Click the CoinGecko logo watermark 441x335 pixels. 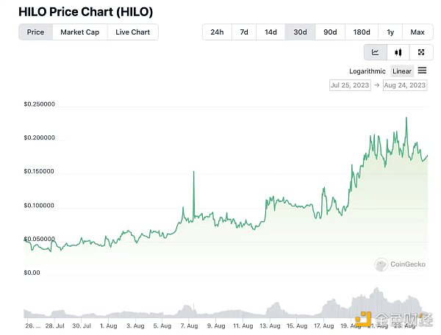(x=401, y=264)
